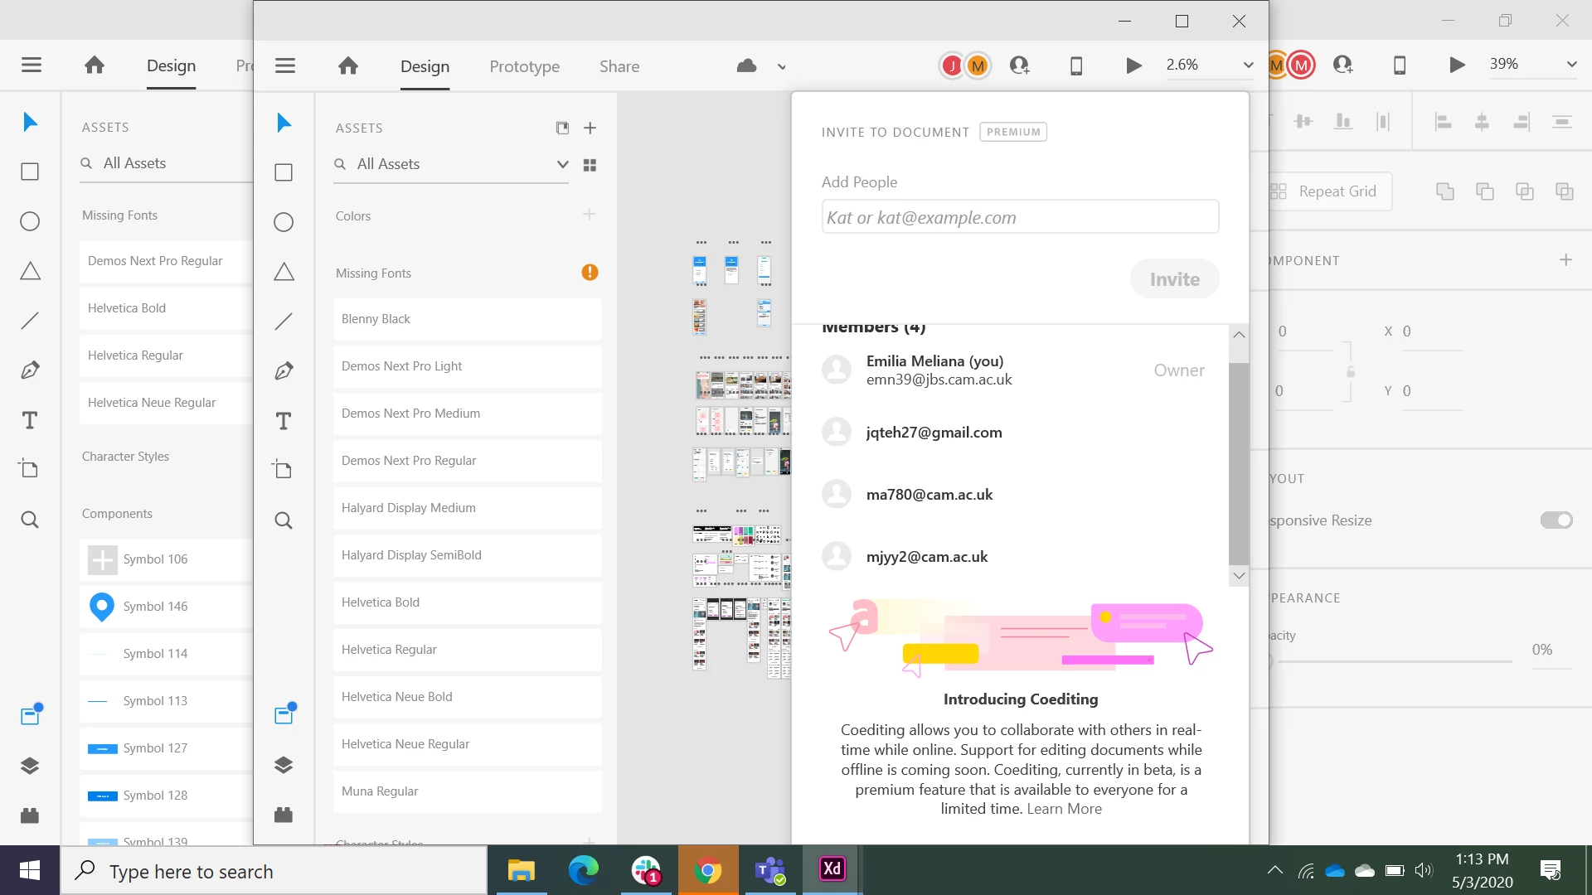Click the Invite button

point(1174,279)
